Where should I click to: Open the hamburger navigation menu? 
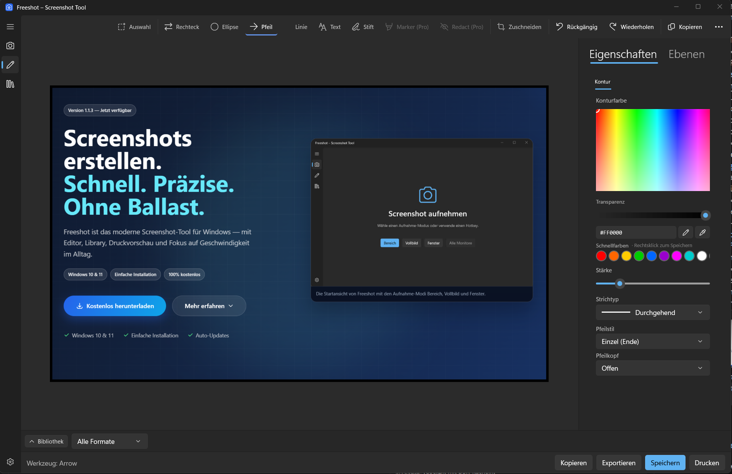coord(10,27)
